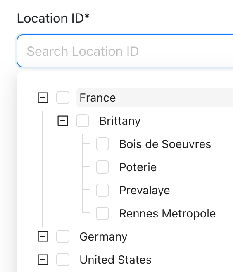This screenshot has height=272, width=233.
Task: Select the Brittany label in tree
Action: pyautogui.click(x=120, y=121)
